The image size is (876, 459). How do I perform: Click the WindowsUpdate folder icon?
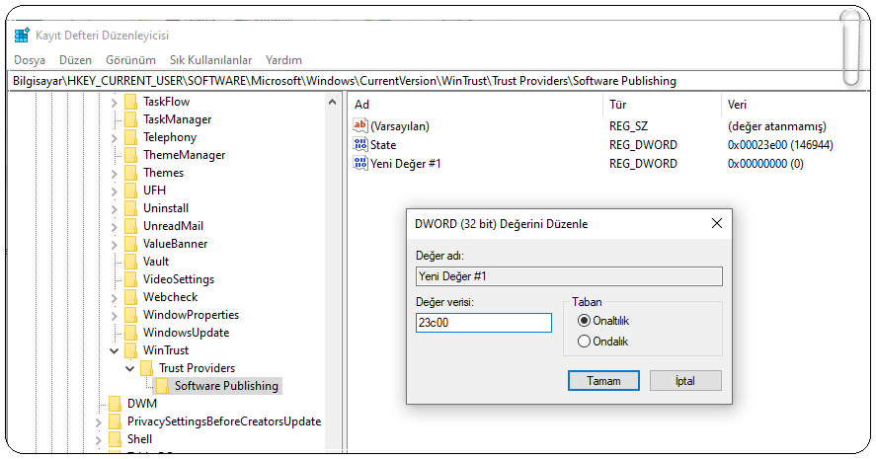pos(130,333)
